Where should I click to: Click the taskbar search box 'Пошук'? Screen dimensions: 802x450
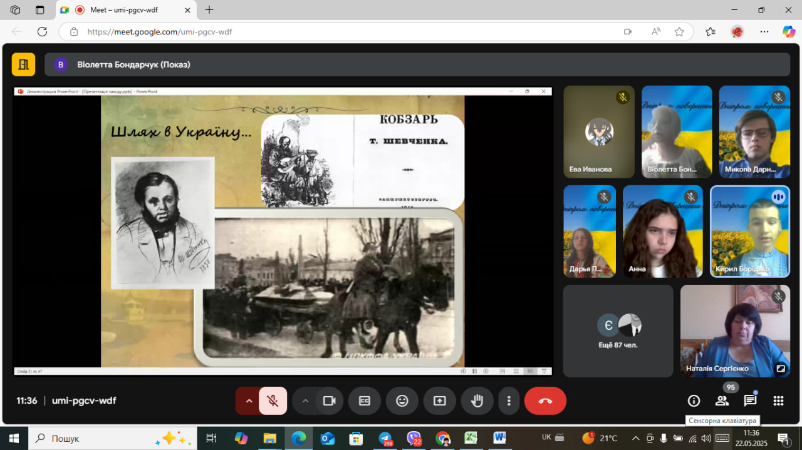coord(113,438)
